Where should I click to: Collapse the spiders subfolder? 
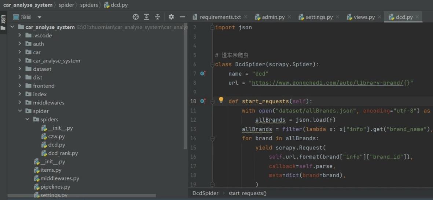pyautogui.click(x=27, y=119)
